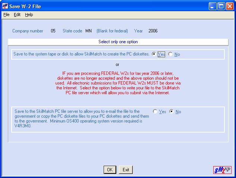Minimize the Save W-2 File window
The height and width of the screenshot is (178, 236).
click(213, 6)
